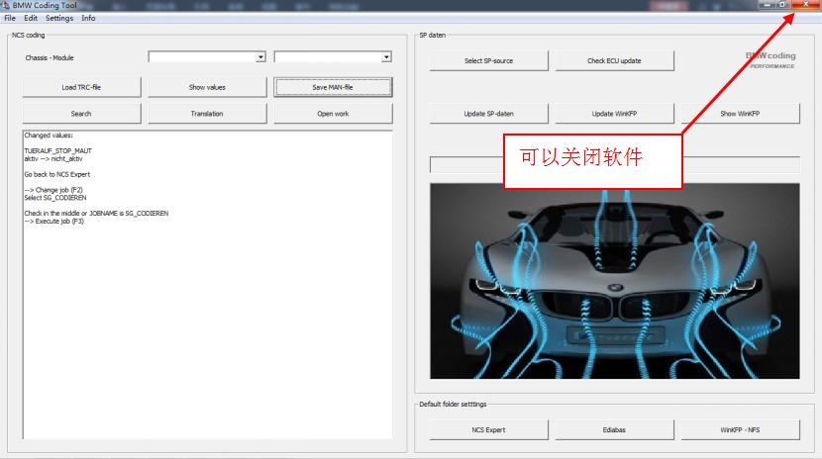Open the NCS Expert default folder
Viewport: 822px width, 459px height.
tap(488, 429)
